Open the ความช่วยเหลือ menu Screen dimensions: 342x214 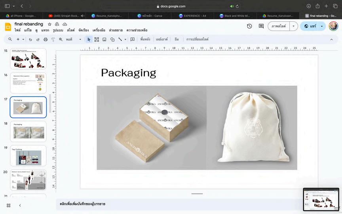click(137, 30)
